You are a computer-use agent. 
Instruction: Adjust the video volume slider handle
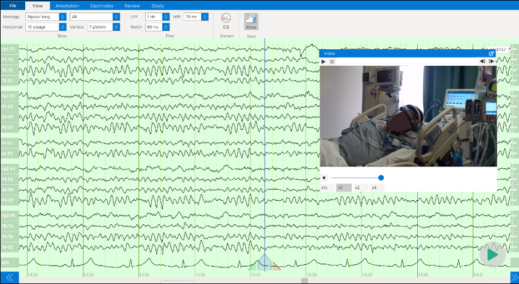pos(381,177)
